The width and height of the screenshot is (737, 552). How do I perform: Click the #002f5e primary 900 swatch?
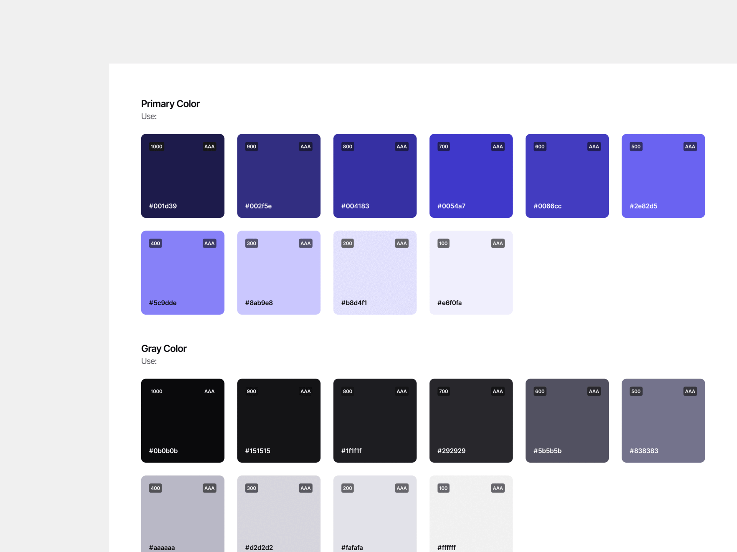point(279,176)
